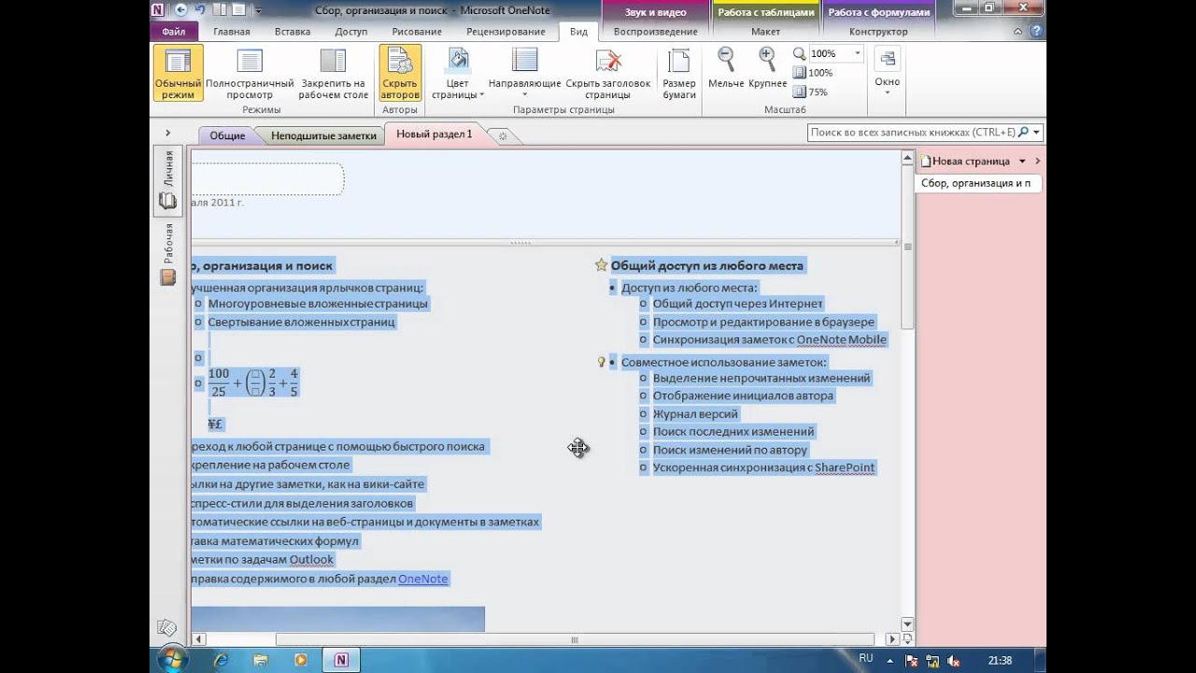Viewport: 1196px width, 673px height.
Task: Click Крупнее zoom in button
Action: 767,69
